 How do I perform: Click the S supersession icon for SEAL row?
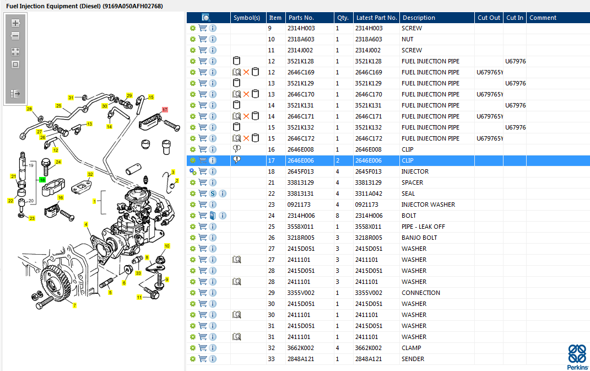(213, 193)
